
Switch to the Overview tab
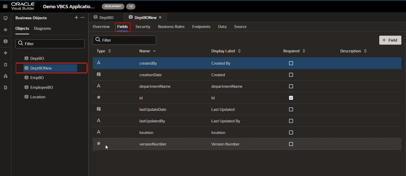[101, 27]
